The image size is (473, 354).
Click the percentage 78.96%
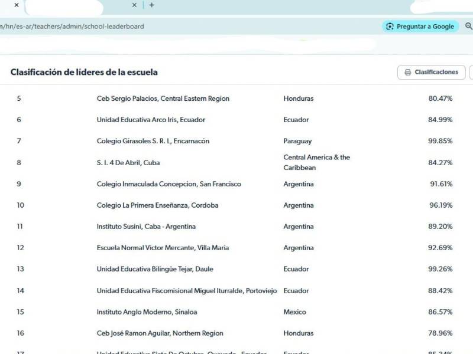[x=440, y=333]
